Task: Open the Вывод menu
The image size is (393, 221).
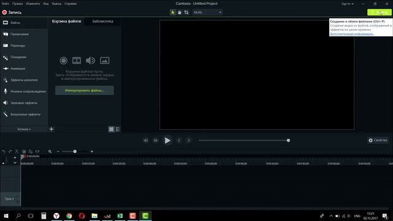Action: (56, 4)
